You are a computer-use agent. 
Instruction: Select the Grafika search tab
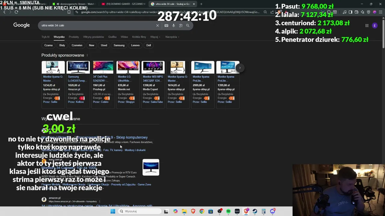pyautogui.click(x=112, y=37)
